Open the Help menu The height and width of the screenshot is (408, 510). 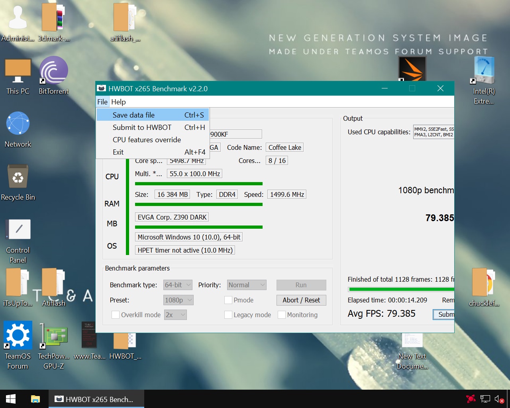(118, 102)
